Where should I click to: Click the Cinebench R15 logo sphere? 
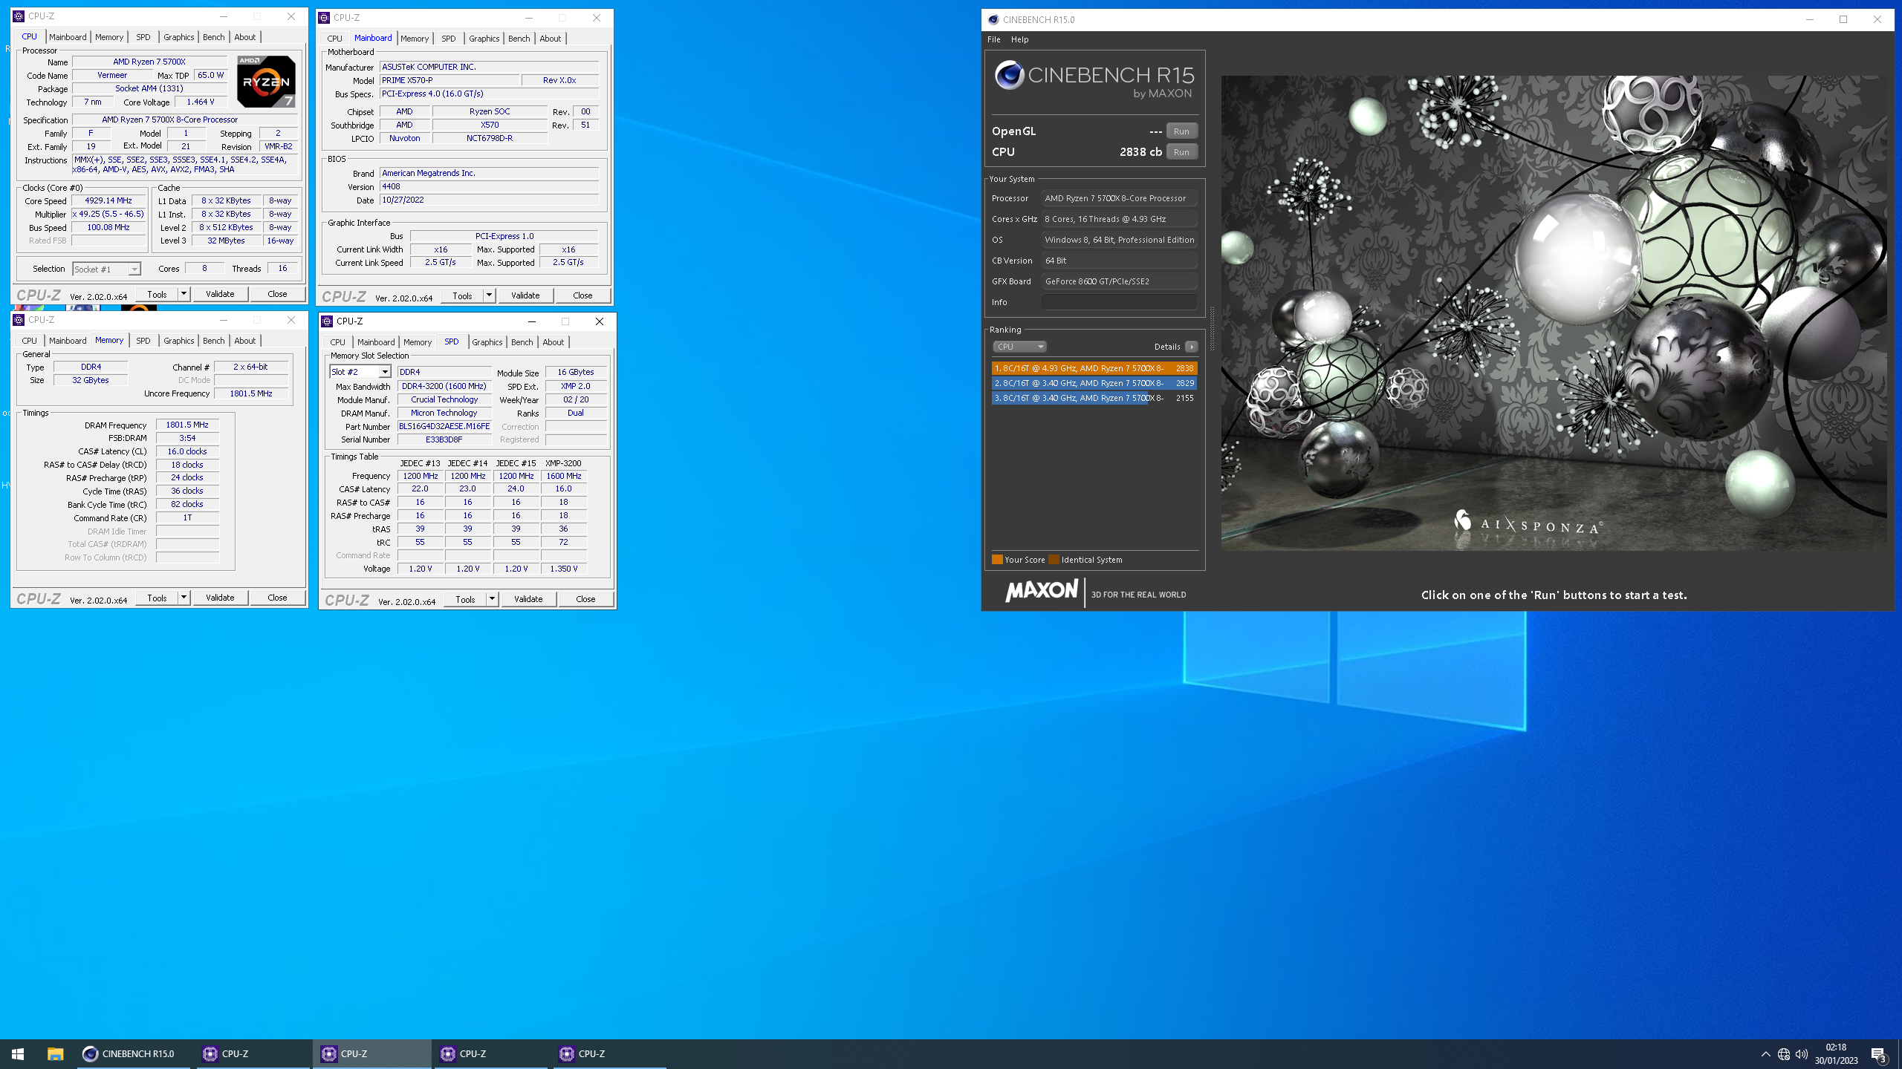point(1010,75)
